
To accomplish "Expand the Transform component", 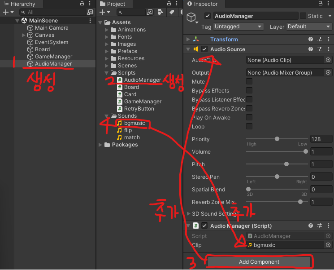I will click(188, 39).
